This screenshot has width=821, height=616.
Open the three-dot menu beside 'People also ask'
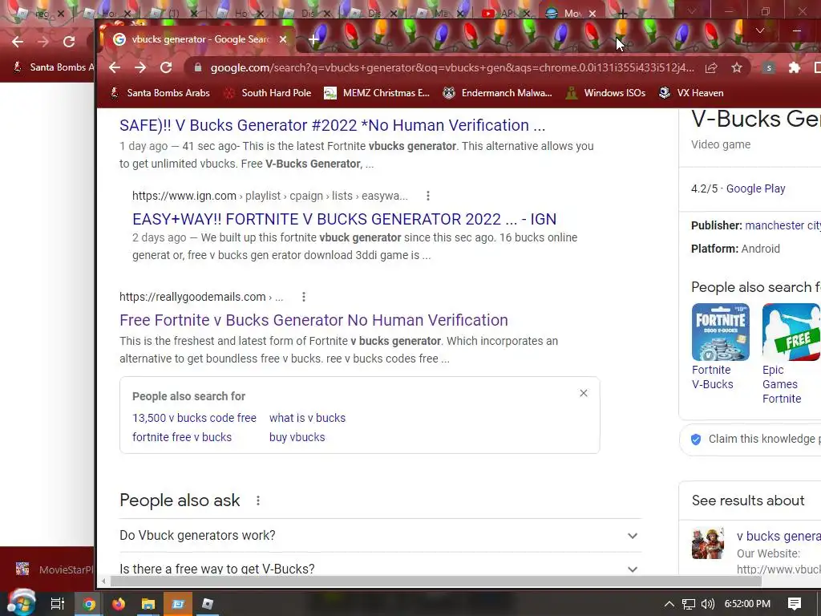coord(257,500)
